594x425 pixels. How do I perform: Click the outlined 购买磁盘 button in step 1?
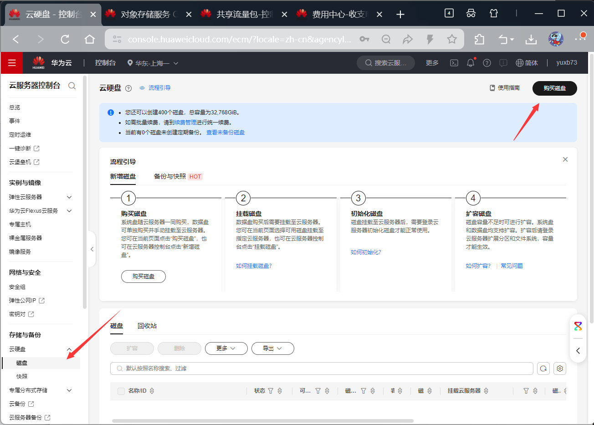pos(143,277)
